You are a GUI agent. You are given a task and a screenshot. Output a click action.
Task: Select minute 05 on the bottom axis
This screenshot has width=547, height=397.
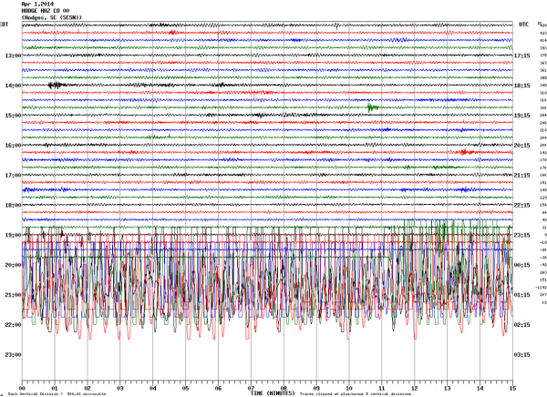185,387
